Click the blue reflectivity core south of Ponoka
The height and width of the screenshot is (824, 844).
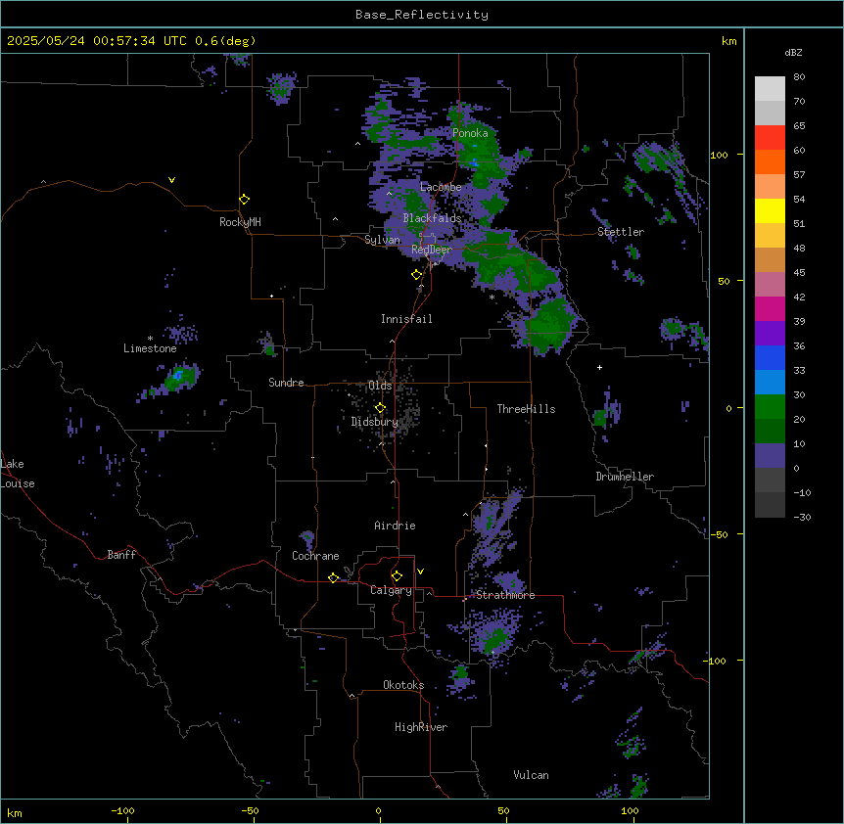474,161
